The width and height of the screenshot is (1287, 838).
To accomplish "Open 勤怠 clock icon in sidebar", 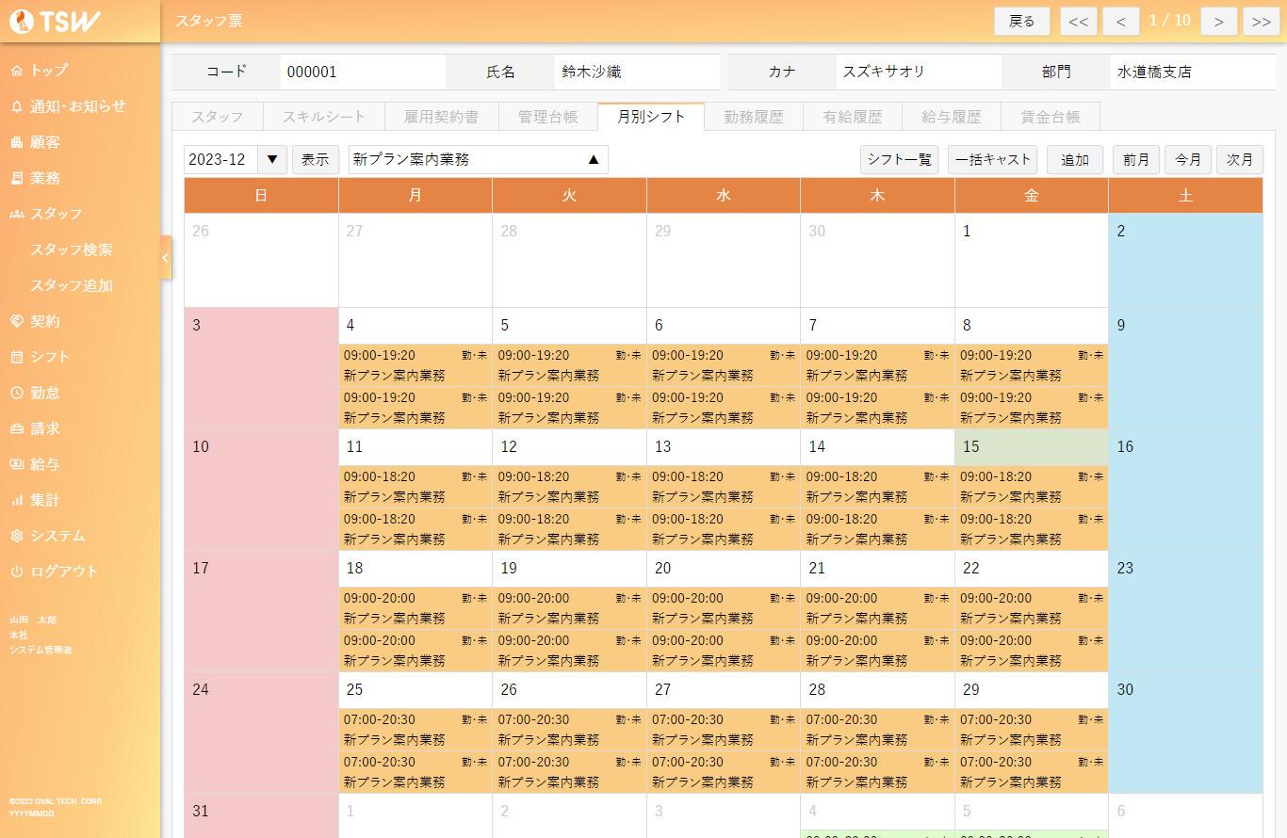I will [x=17, y=393].
